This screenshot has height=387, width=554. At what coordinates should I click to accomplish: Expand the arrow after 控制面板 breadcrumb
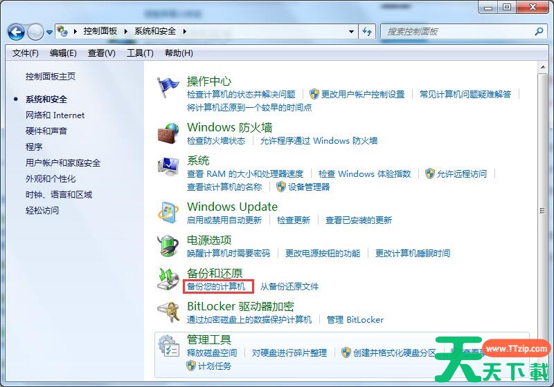click(x=126, y=31)
